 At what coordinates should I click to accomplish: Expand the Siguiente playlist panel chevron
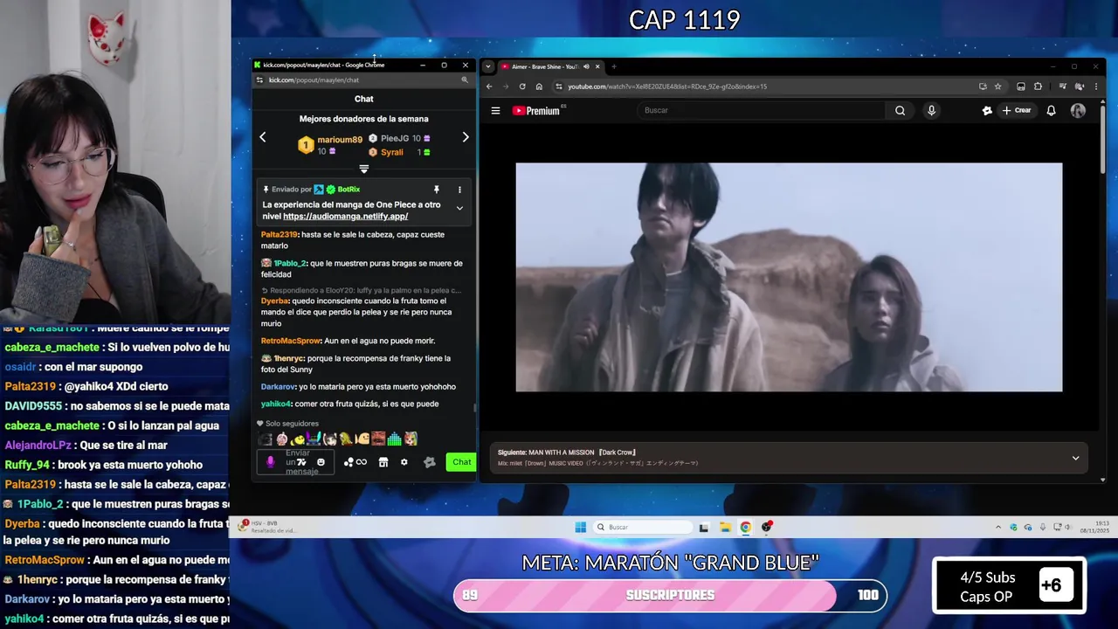coord(1075,458)
